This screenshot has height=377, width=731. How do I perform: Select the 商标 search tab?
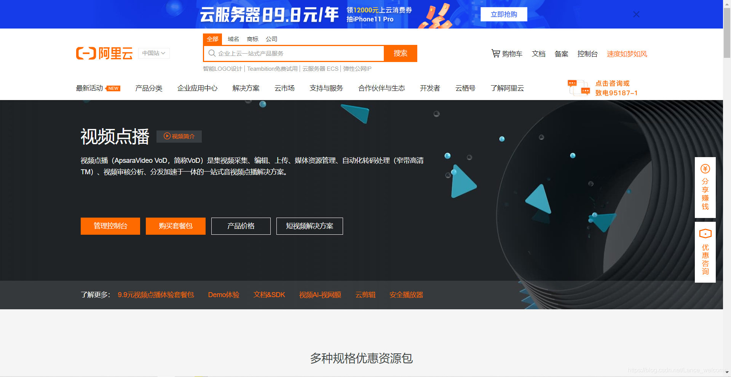(252, 39)
